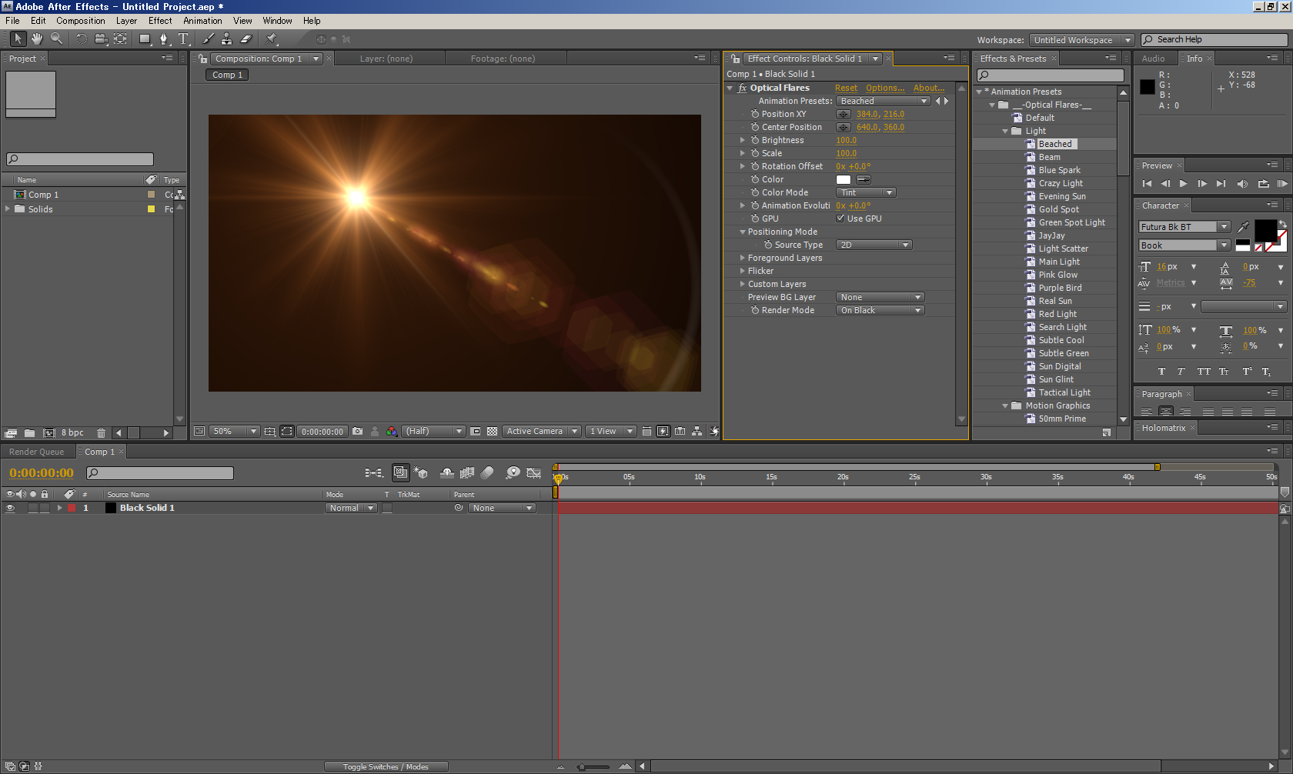This screenshot has width=1293, height=774.
Task: Open the Composition menu
Action: [x=81, y=21]
